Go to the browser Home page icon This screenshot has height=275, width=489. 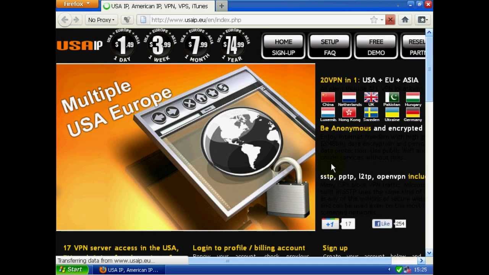point(405,20)
